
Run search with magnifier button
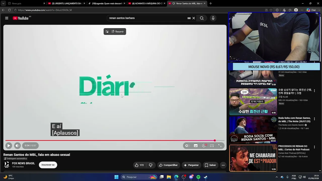202,18
